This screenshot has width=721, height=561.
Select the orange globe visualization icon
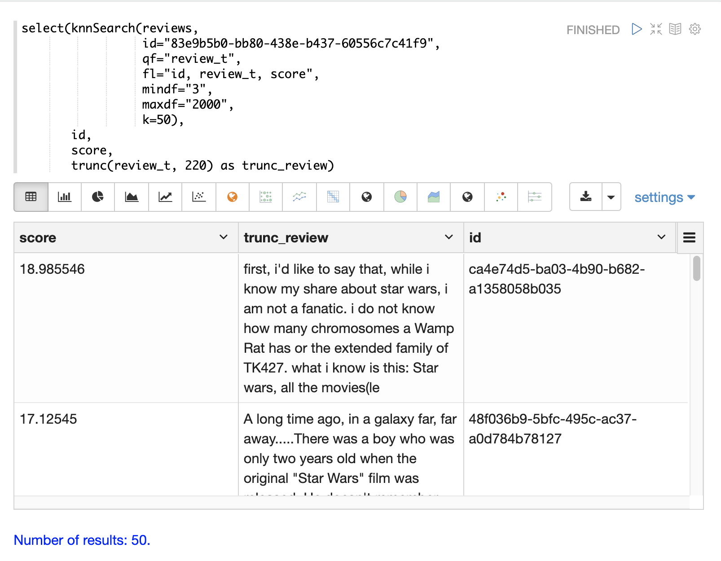(x=232, y=197)
